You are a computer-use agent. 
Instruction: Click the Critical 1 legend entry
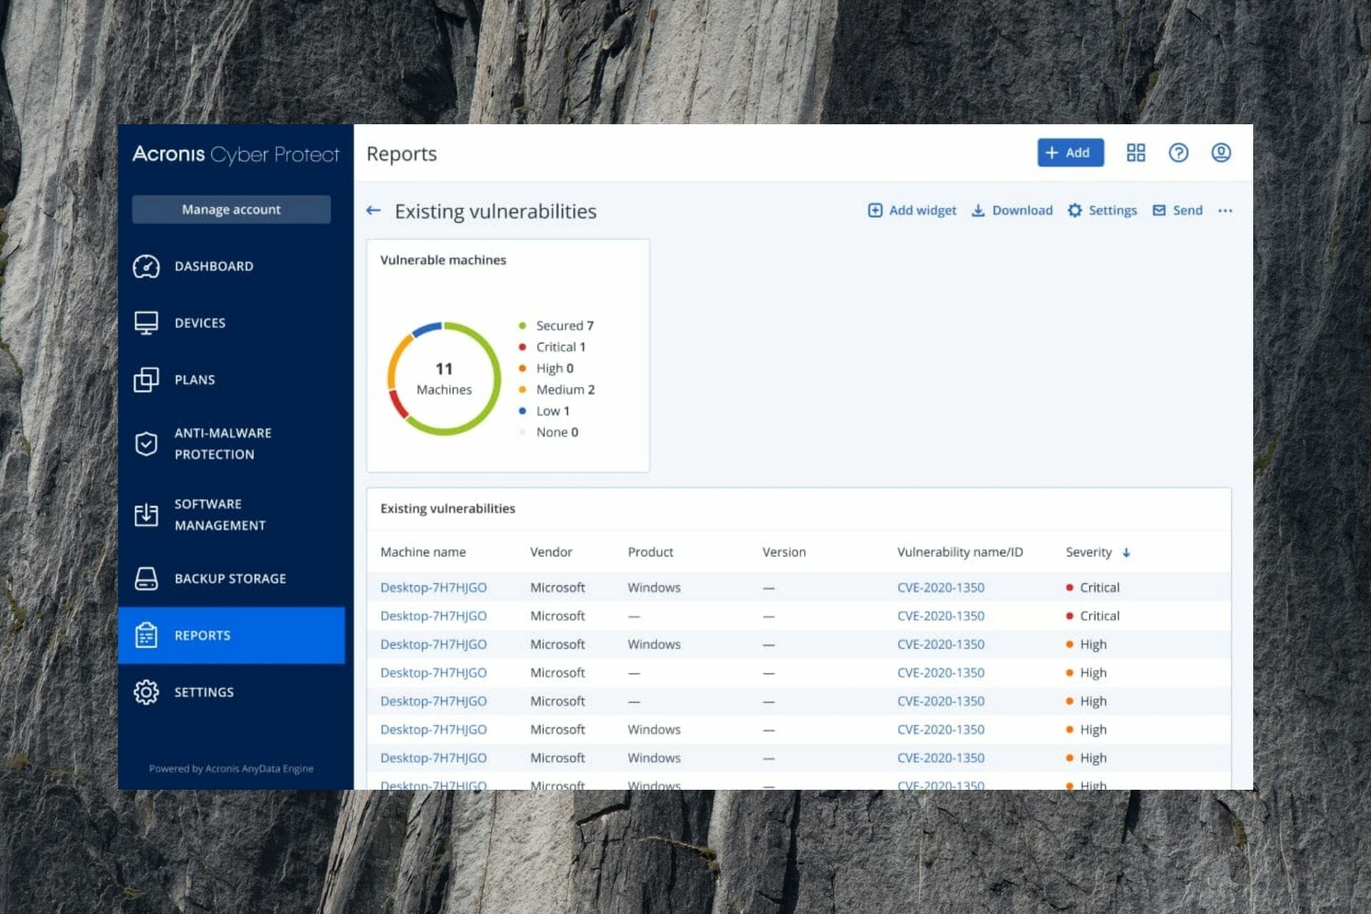[552, 347]
